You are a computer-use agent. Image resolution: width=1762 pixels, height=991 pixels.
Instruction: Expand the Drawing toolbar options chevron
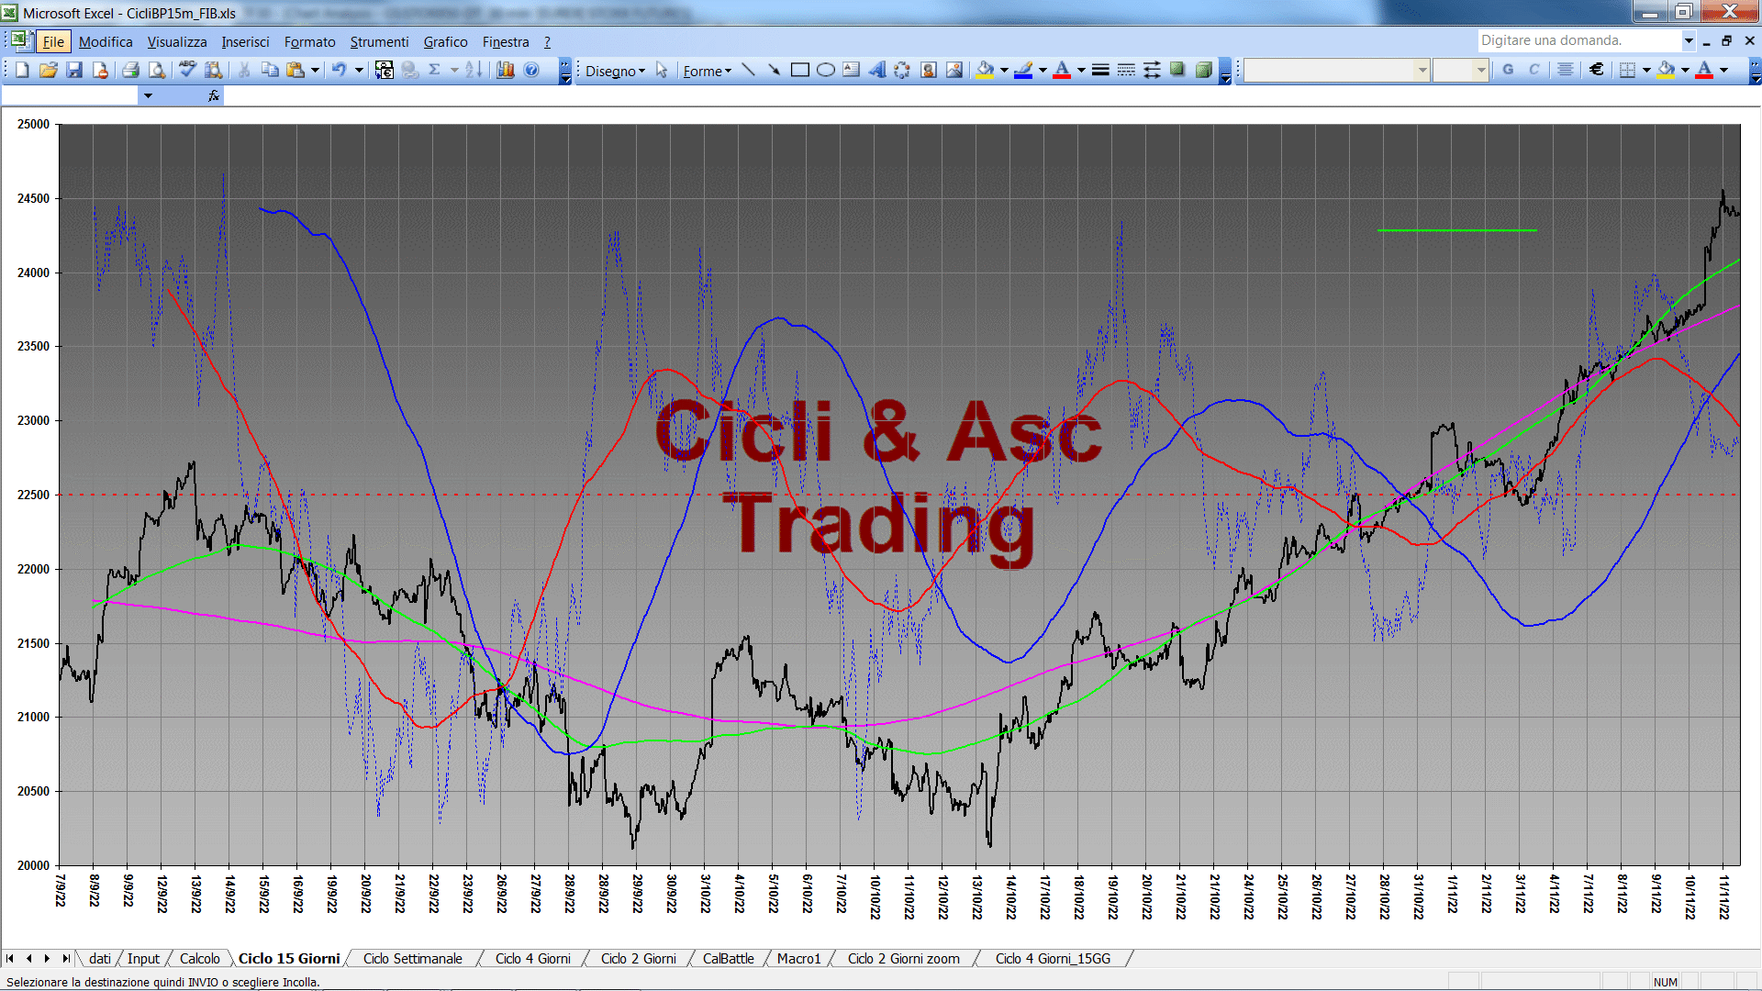(1225, 71)
